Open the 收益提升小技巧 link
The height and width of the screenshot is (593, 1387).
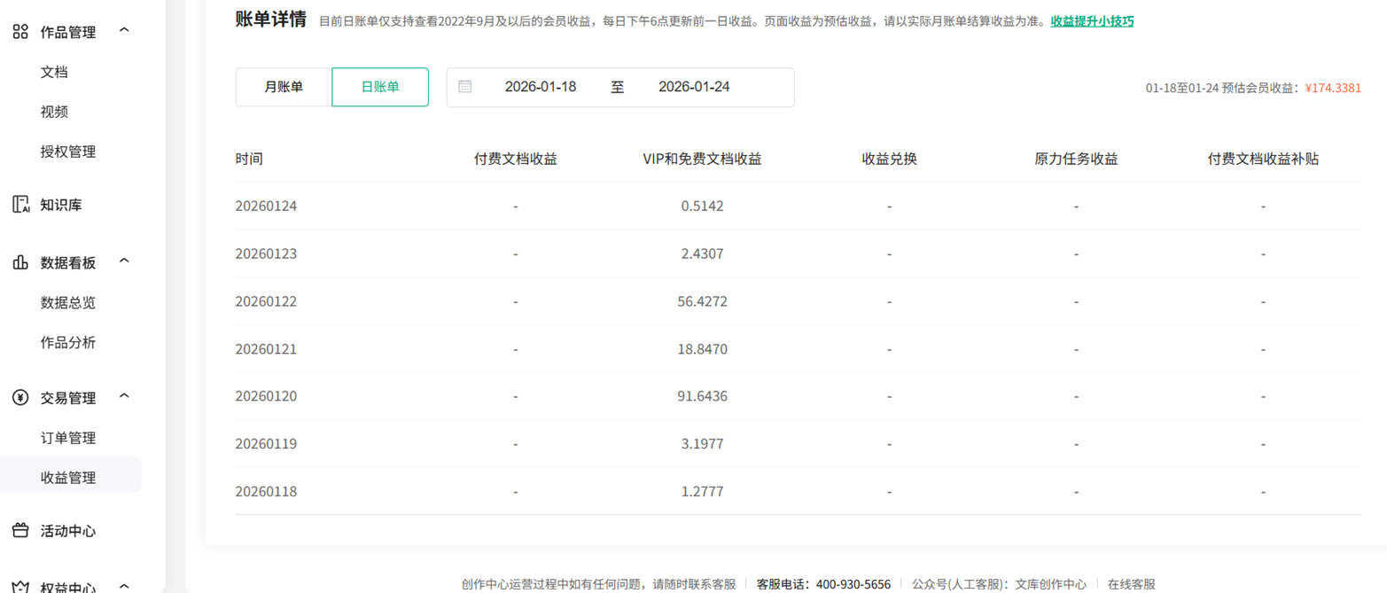(1092, 20)
